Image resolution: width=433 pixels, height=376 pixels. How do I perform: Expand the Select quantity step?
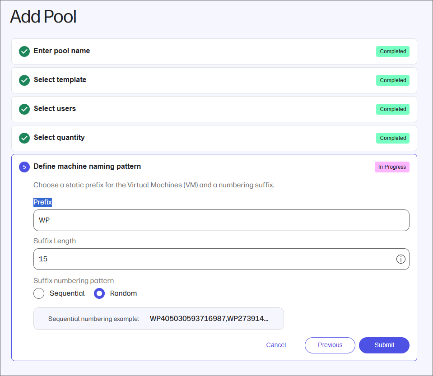pyautogui.click(x=214, y=138)
